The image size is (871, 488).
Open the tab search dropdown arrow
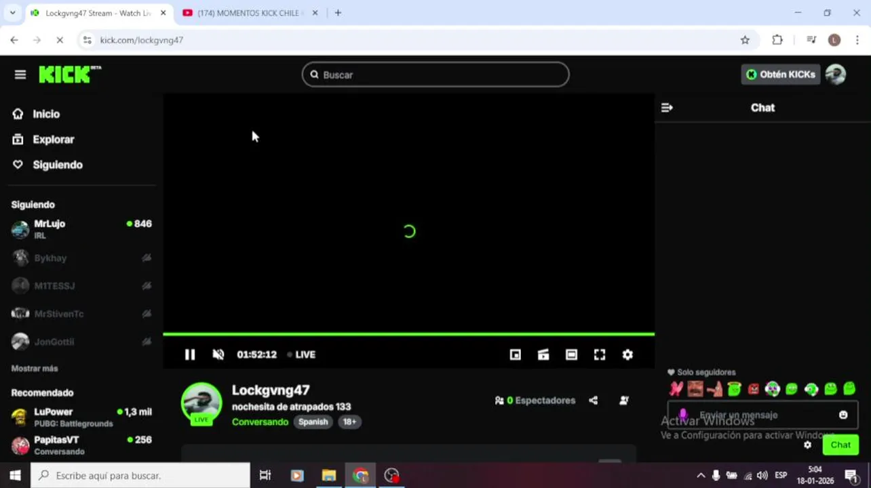click(12, 13)
